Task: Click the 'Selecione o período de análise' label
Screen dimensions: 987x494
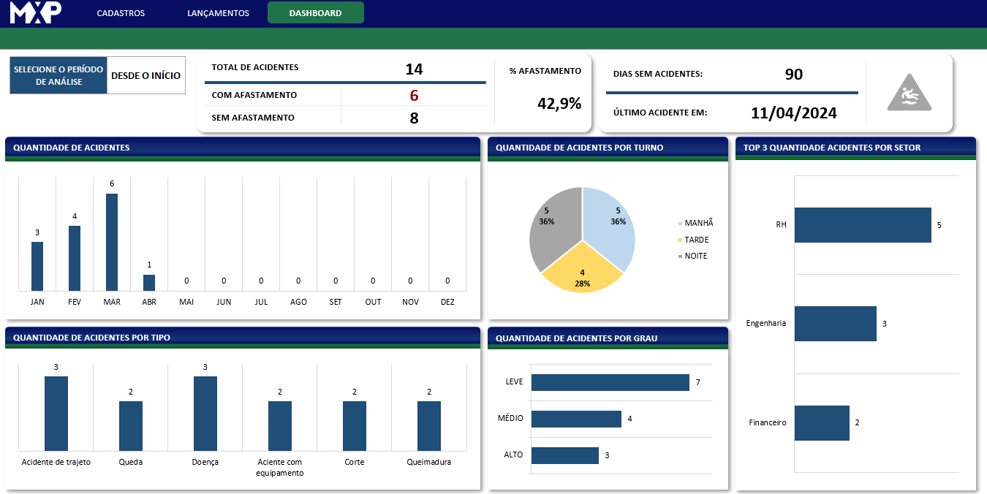Action: [58, 76]
